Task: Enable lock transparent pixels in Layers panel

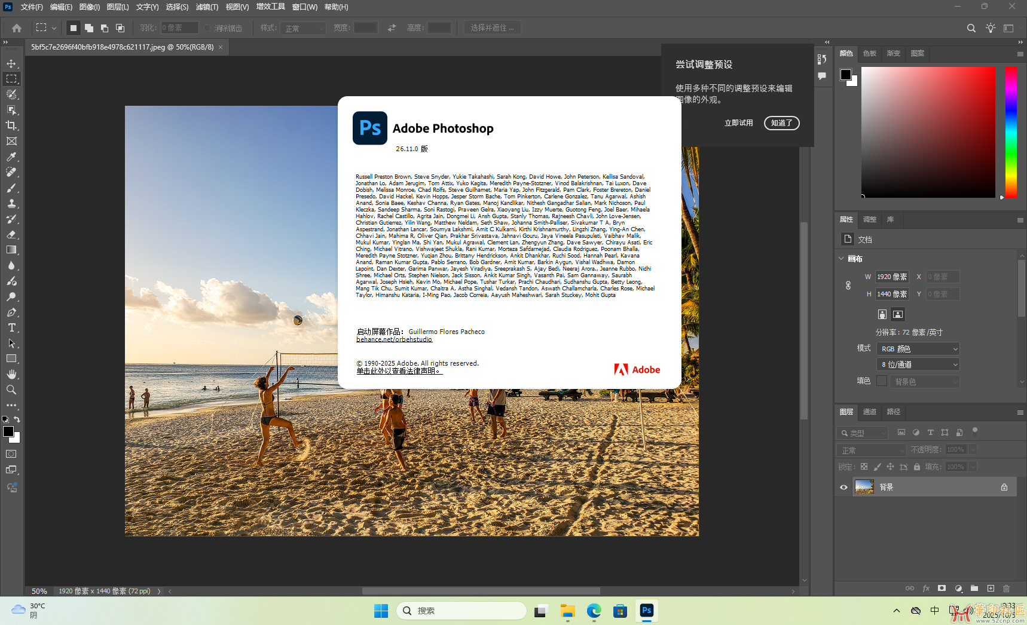Action: click(864, 467)
